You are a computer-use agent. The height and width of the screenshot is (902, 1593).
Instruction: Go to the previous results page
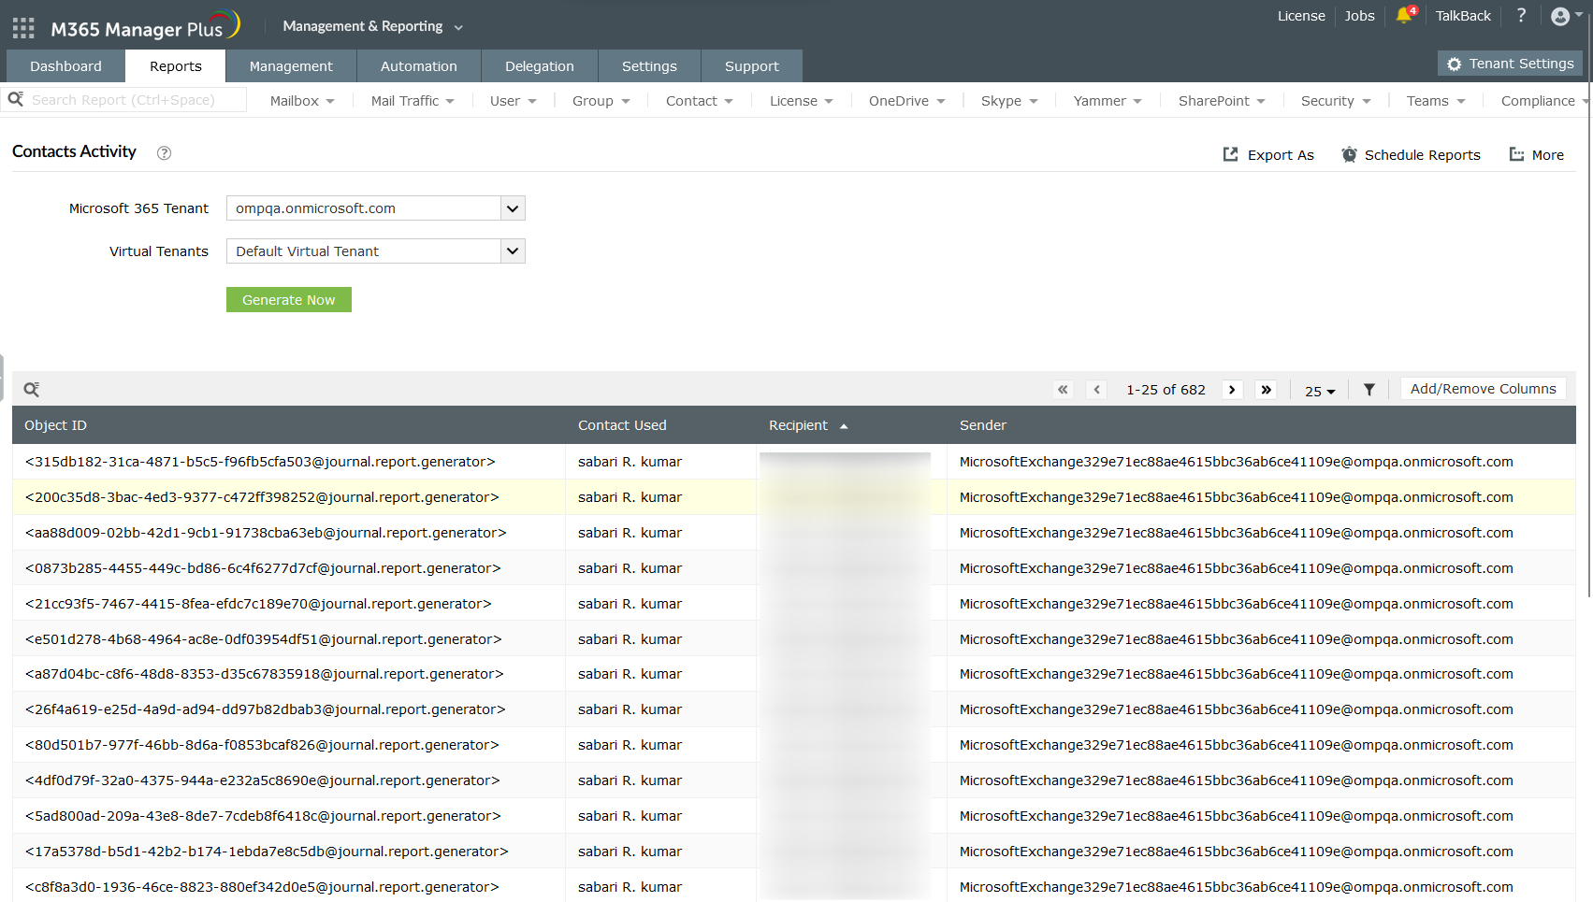(1097, 390)
